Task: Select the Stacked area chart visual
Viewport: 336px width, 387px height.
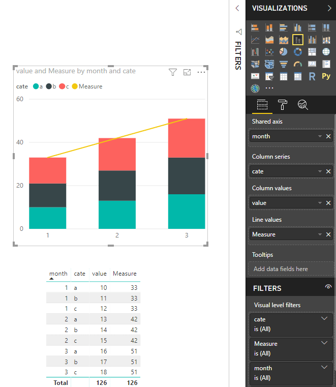Action: pyautogui.click(x=284, y=40)
